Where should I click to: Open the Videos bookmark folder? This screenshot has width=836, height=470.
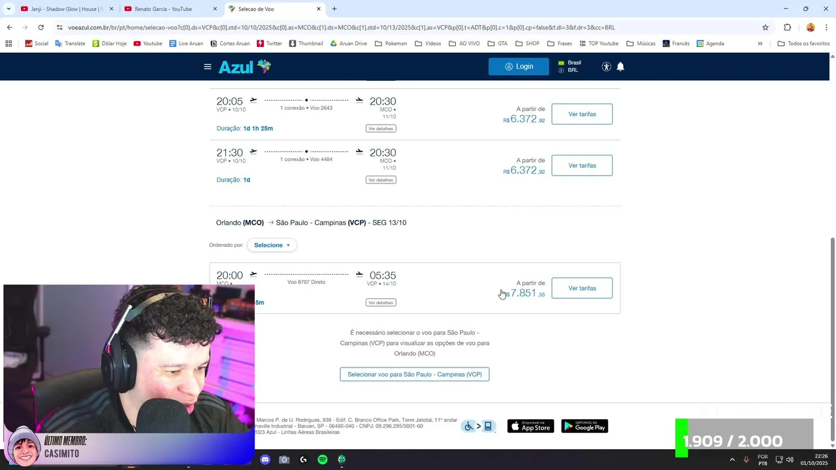(x=428, y=44)
